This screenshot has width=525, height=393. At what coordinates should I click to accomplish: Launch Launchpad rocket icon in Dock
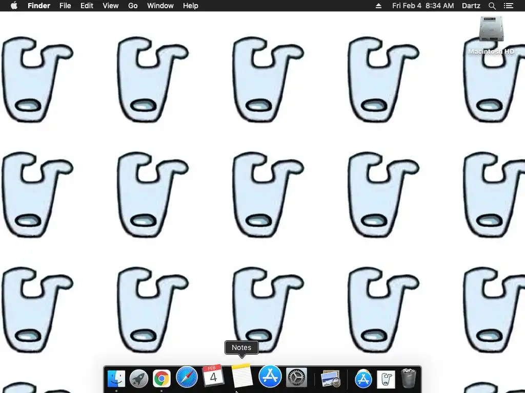tap(139, 379)
